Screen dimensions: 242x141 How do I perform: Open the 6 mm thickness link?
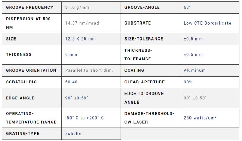tap(71, 55)
